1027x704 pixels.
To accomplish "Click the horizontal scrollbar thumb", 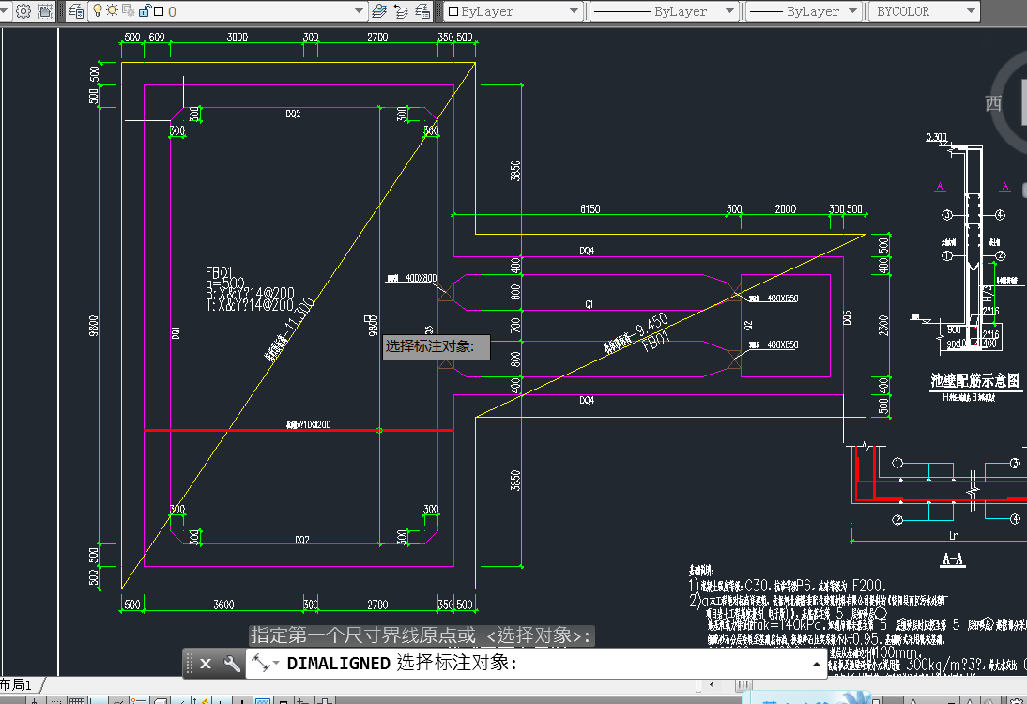I will pyautogui.click(x=743, y=685).
